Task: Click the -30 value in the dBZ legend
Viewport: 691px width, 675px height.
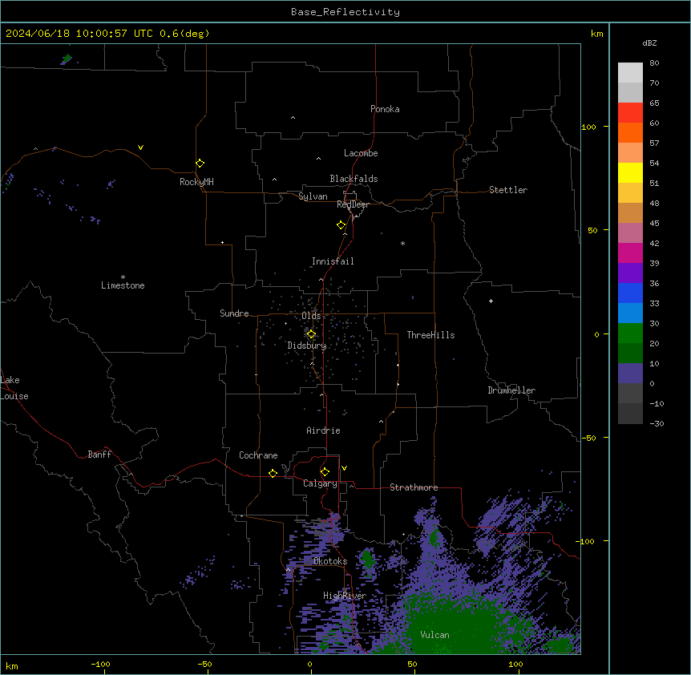Action: tap(657, 423)
